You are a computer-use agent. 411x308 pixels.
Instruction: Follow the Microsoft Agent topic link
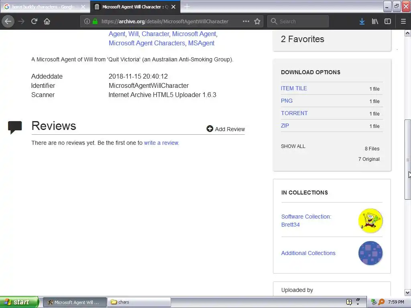[194, 34]
